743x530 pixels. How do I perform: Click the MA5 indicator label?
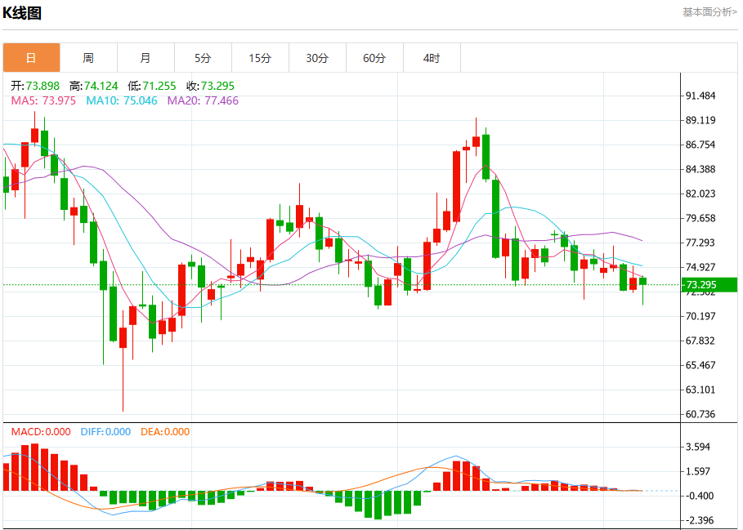(43, 100)
